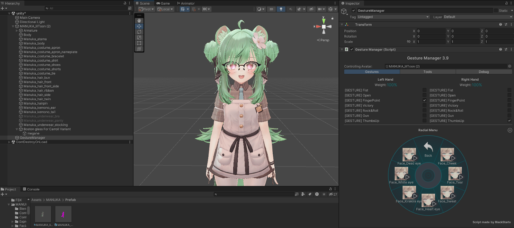Screen dimensions: 514x228
Task: Select the Hand view tool
Action: click(139, 20)
